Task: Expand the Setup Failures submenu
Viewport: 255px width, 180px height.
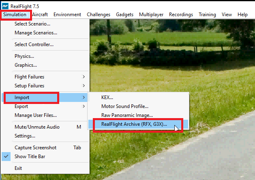Action: tap(29, 86)
